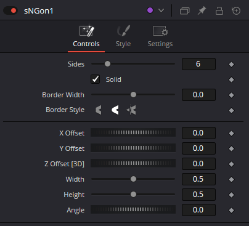Viewport: 249px width, 226px height.
Task: Pin the sNGon1 inspector controls
Action: coord(202,10)
